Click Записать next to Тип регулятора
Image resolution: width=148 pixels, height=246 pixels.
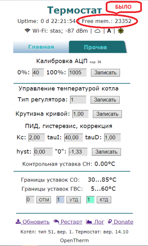[x=105, y=100]
